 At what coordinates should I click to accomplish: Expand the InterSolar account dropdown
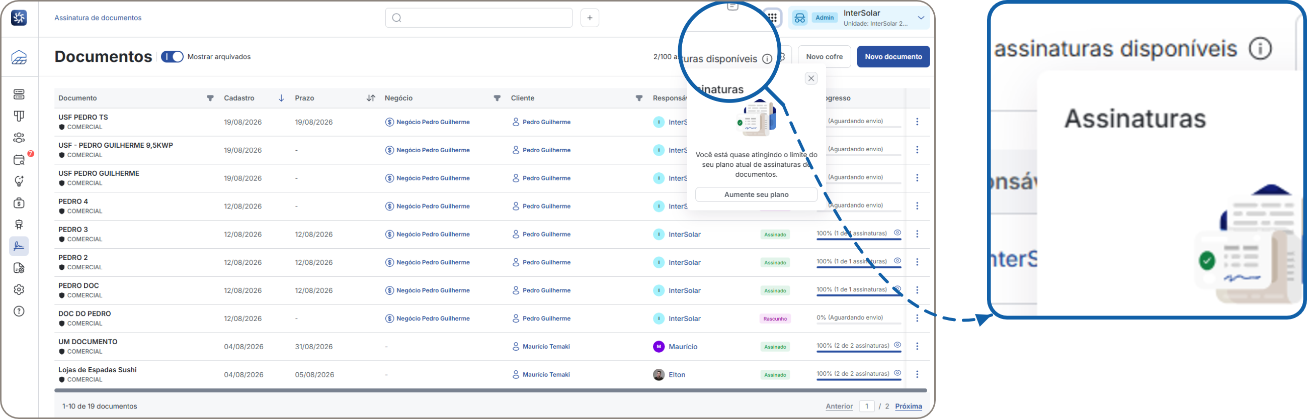point(921,18)
